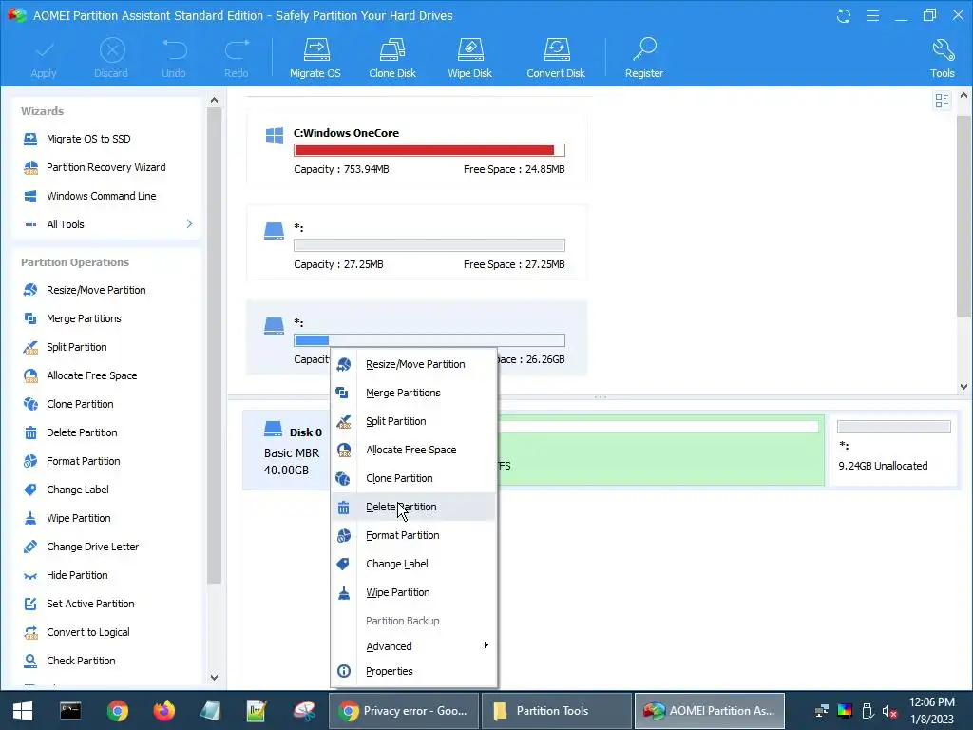The image size is (973, 730).
Task: Choose Clone Partition in sidebar
Action: 80,404
